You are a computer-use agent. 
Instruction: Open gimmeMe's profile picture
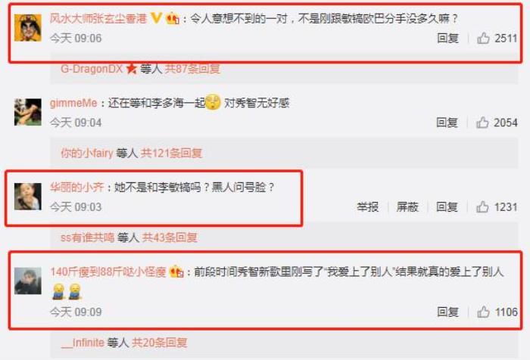coord(28,112)
